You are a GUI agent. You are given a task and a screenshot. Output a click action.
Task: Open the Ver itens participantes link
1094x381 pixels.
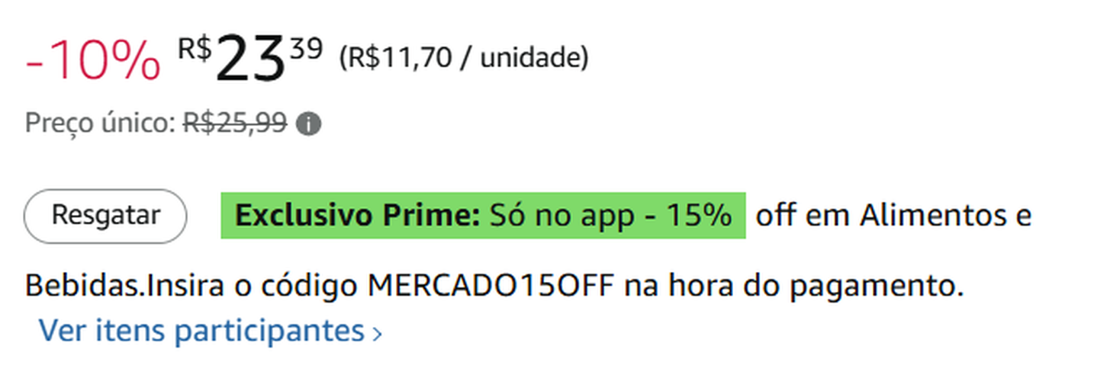click(201, 331)
